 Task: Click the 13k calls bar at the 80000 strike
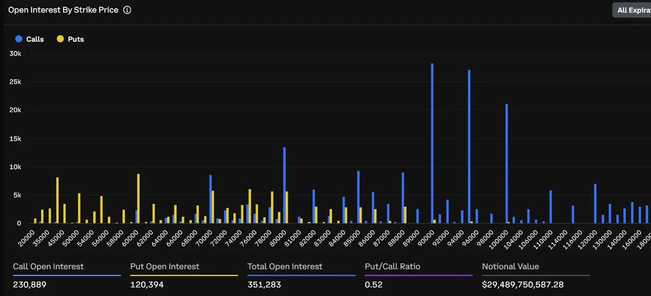[x=284, y=185]
